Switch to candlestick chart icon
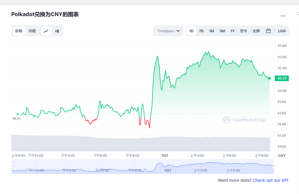This screenshot has width=299, height=194. (x=57, y=31)
